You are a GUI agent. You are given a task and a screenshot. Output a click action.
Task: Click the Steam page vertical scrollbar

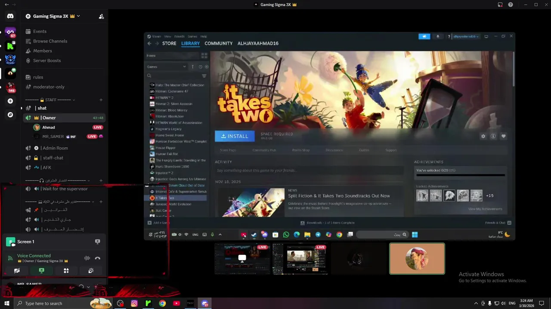513,70
